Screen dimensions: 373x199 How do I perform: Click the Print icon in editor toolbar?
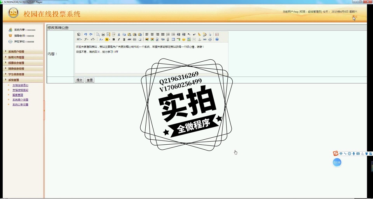point(103,35)
